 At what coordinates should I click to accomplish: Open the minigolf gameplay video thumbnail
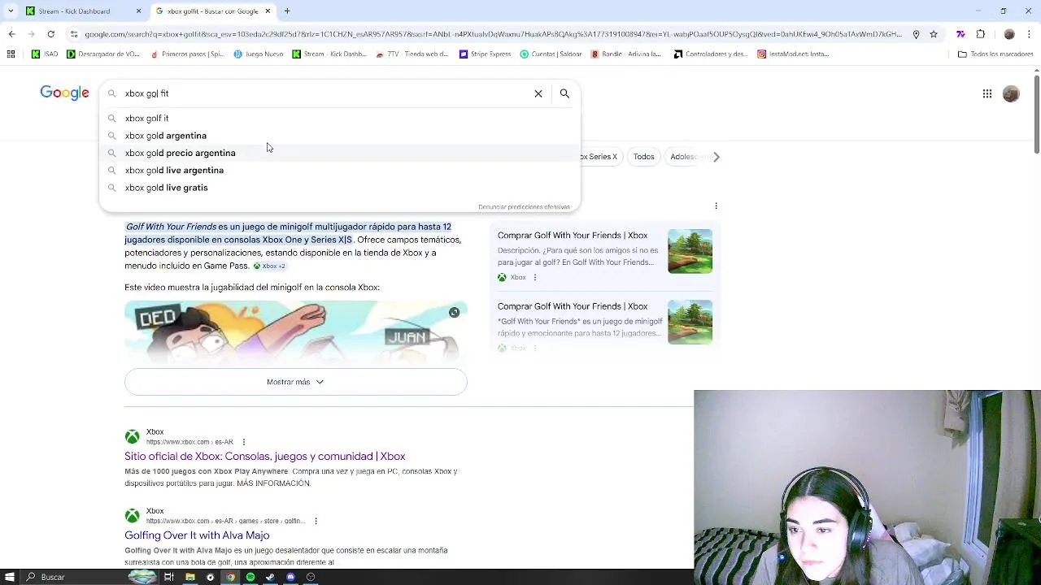(296, 333)
